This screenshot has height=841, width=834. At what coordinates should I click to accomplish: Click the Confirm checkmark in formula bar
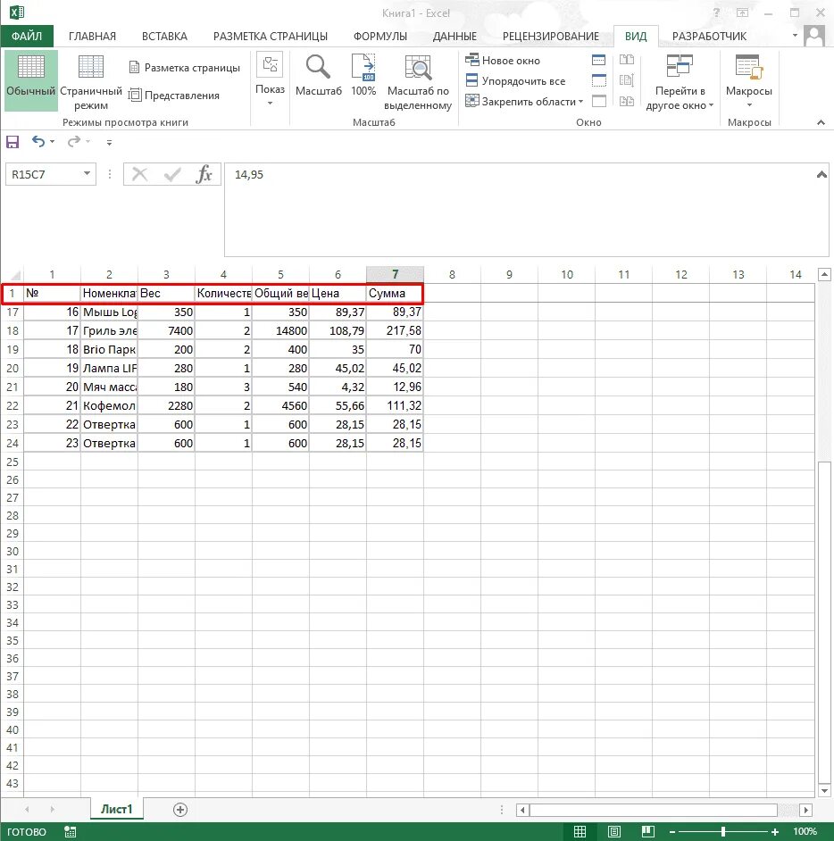click(172, 174)
